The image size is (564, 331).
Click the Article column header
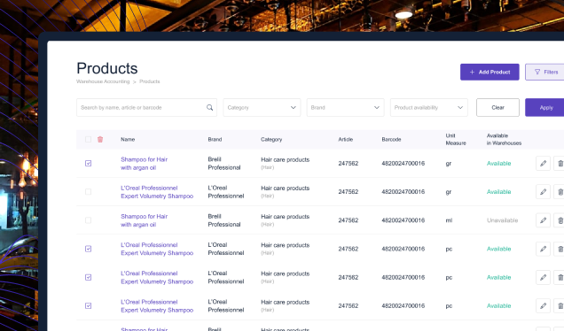pos(345,139)
